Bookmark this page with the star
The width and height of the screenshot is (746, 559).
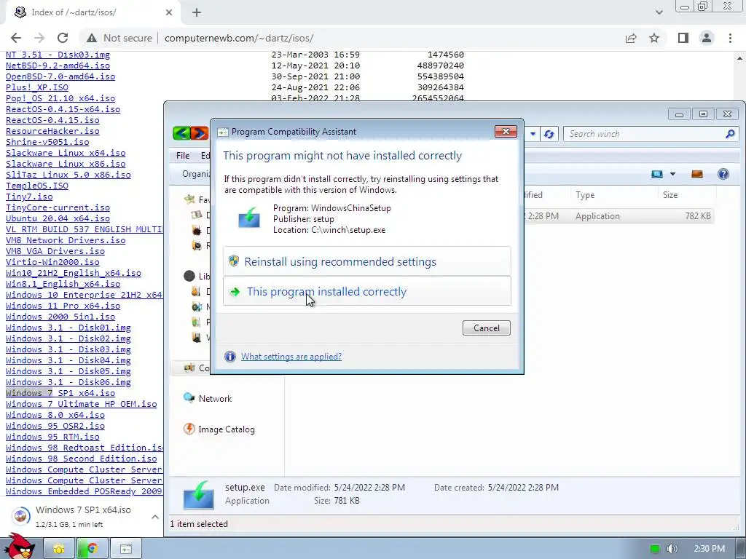tap(654, 38)
